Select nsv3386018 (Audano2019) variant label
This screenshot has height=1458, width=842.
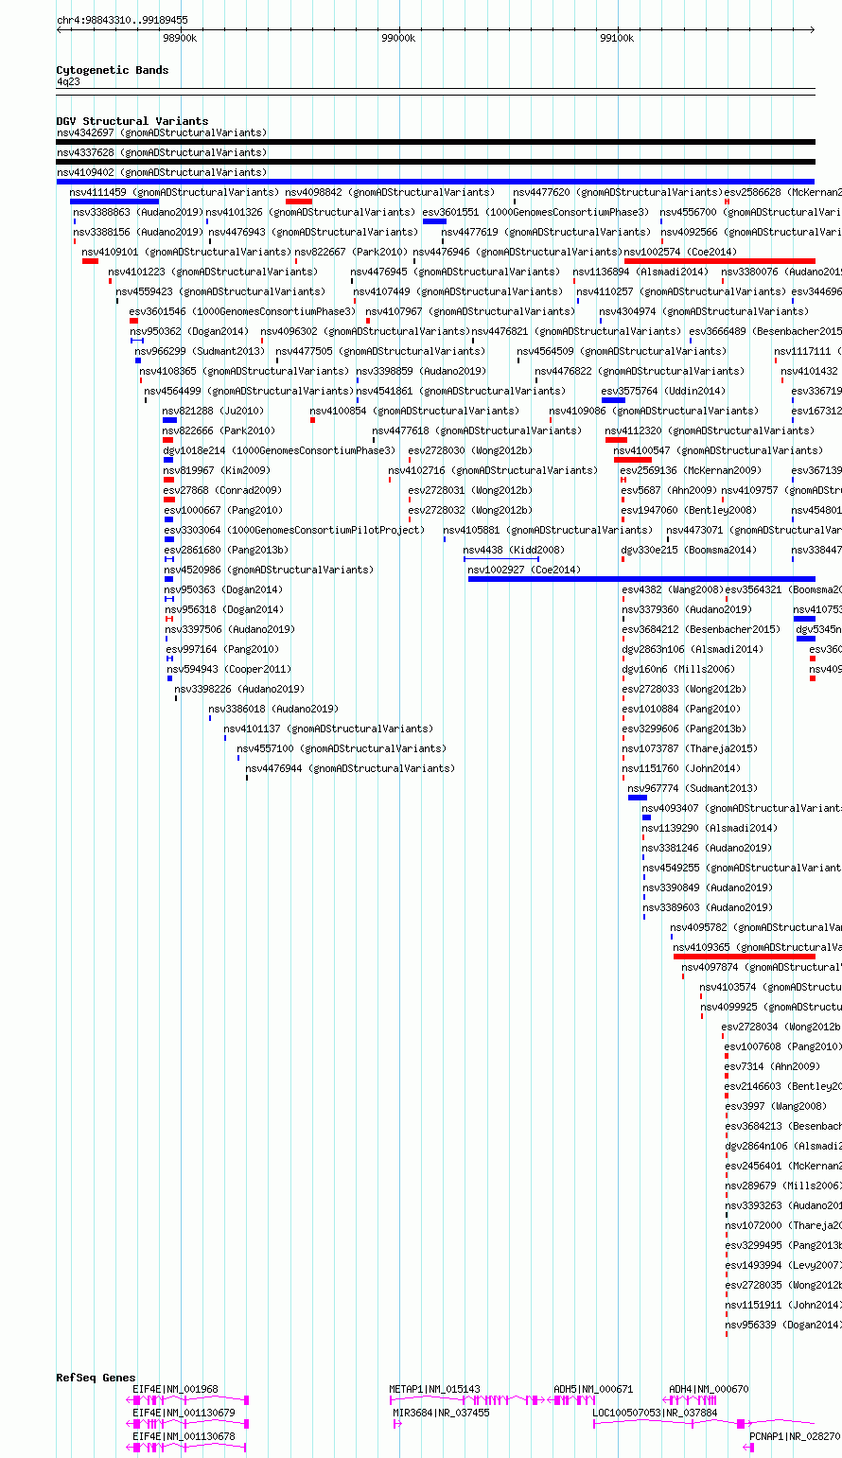click(273, 709)
